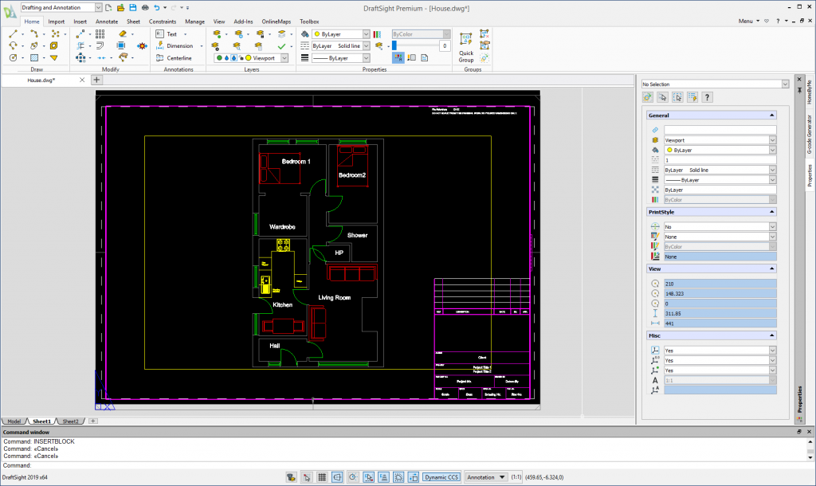
Task: Click the Quick Group icon
Action: click(465, 37)
